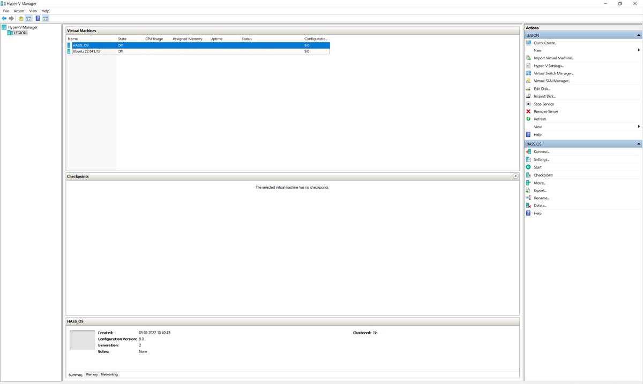Screen dimensions: 643x384
Task: Open the View menu in menu bar
Action: pyautogui.click(x=33, y=11)
